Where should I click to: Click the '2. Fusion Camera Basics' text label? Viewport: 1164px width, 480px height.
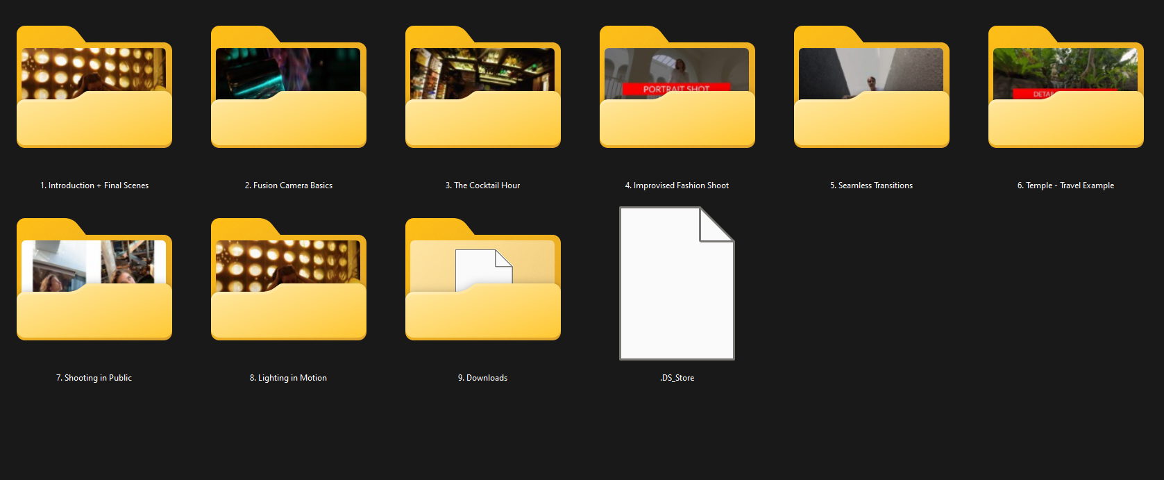pos(289,185)
